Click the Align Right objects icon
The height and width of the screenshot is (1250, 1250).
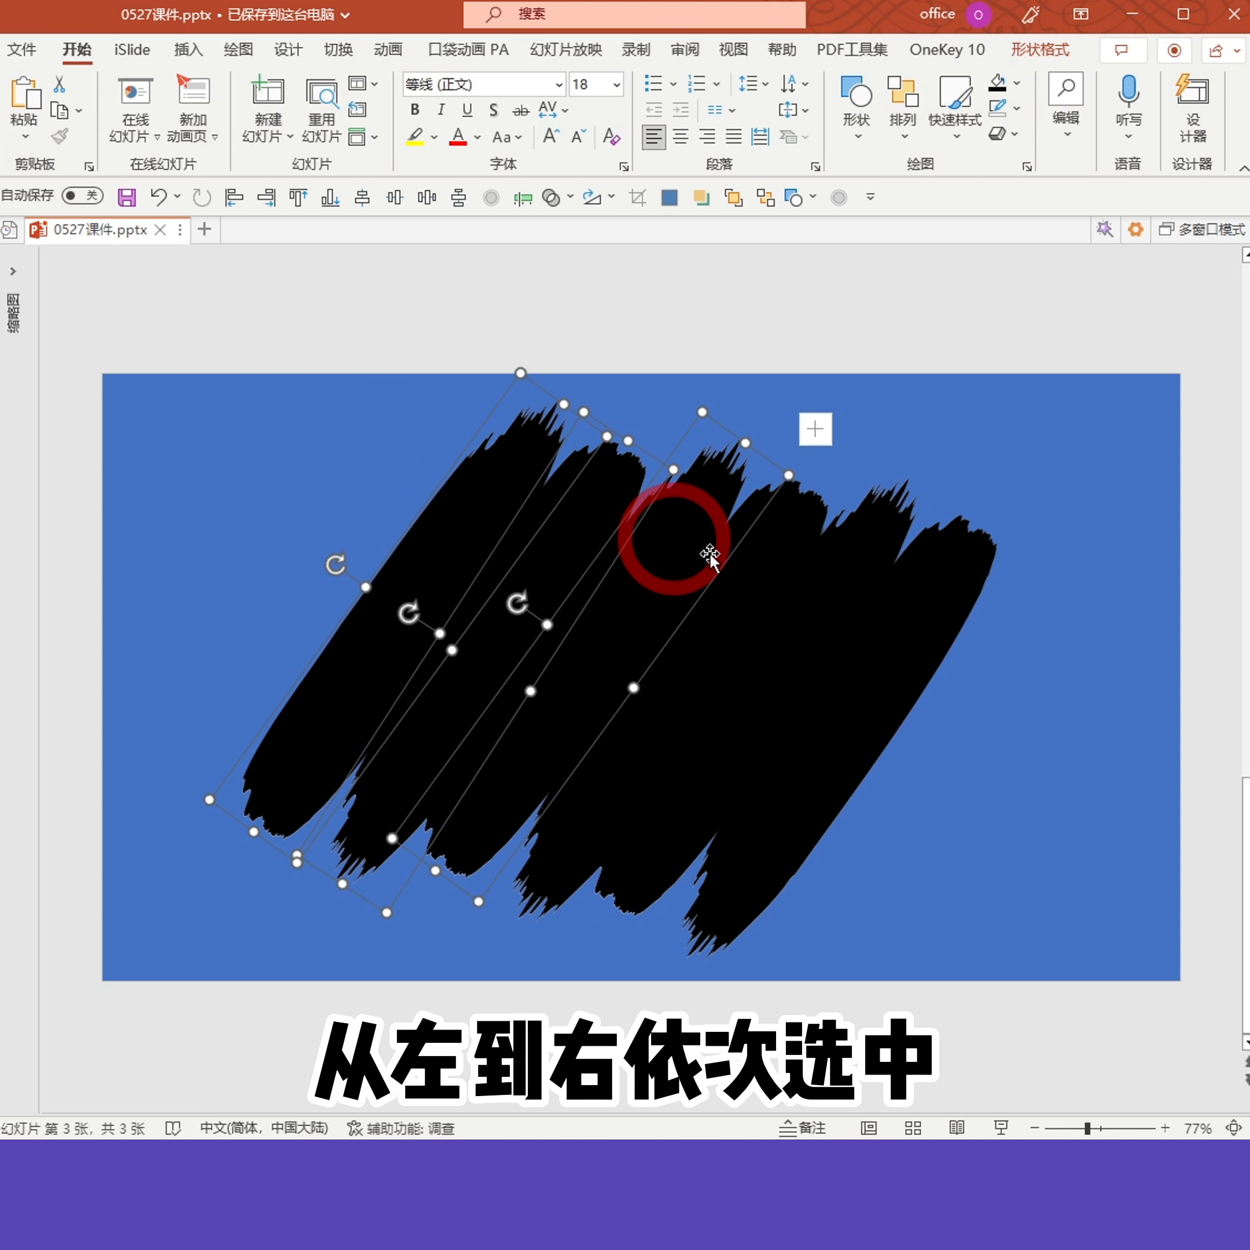pos(266,197)
